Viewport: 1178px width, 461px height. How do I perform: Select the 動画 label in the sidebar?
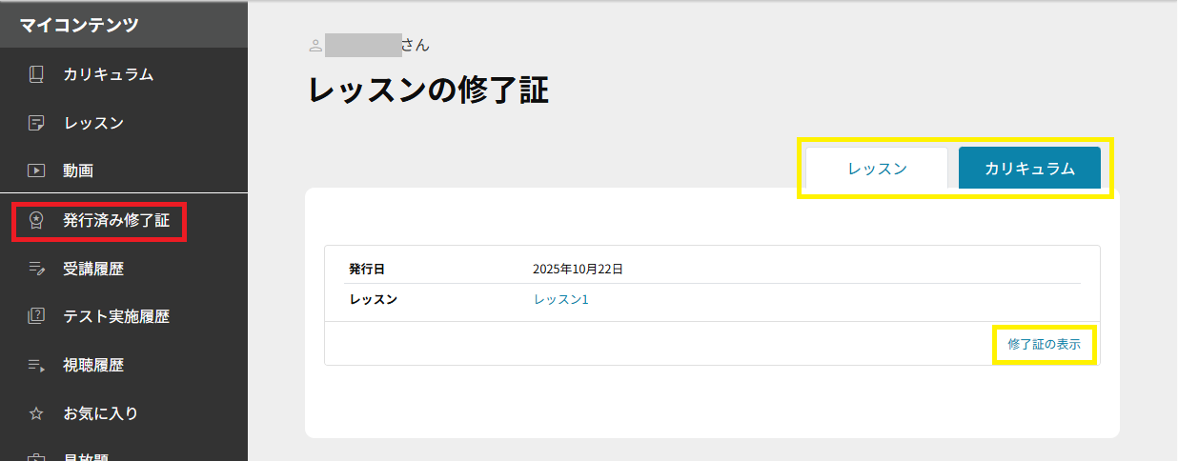[78, 171]
